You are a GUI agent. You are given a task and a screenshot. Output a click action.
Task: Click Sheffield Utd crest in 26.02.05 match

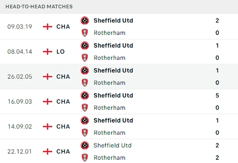click(x=85, y=70)
